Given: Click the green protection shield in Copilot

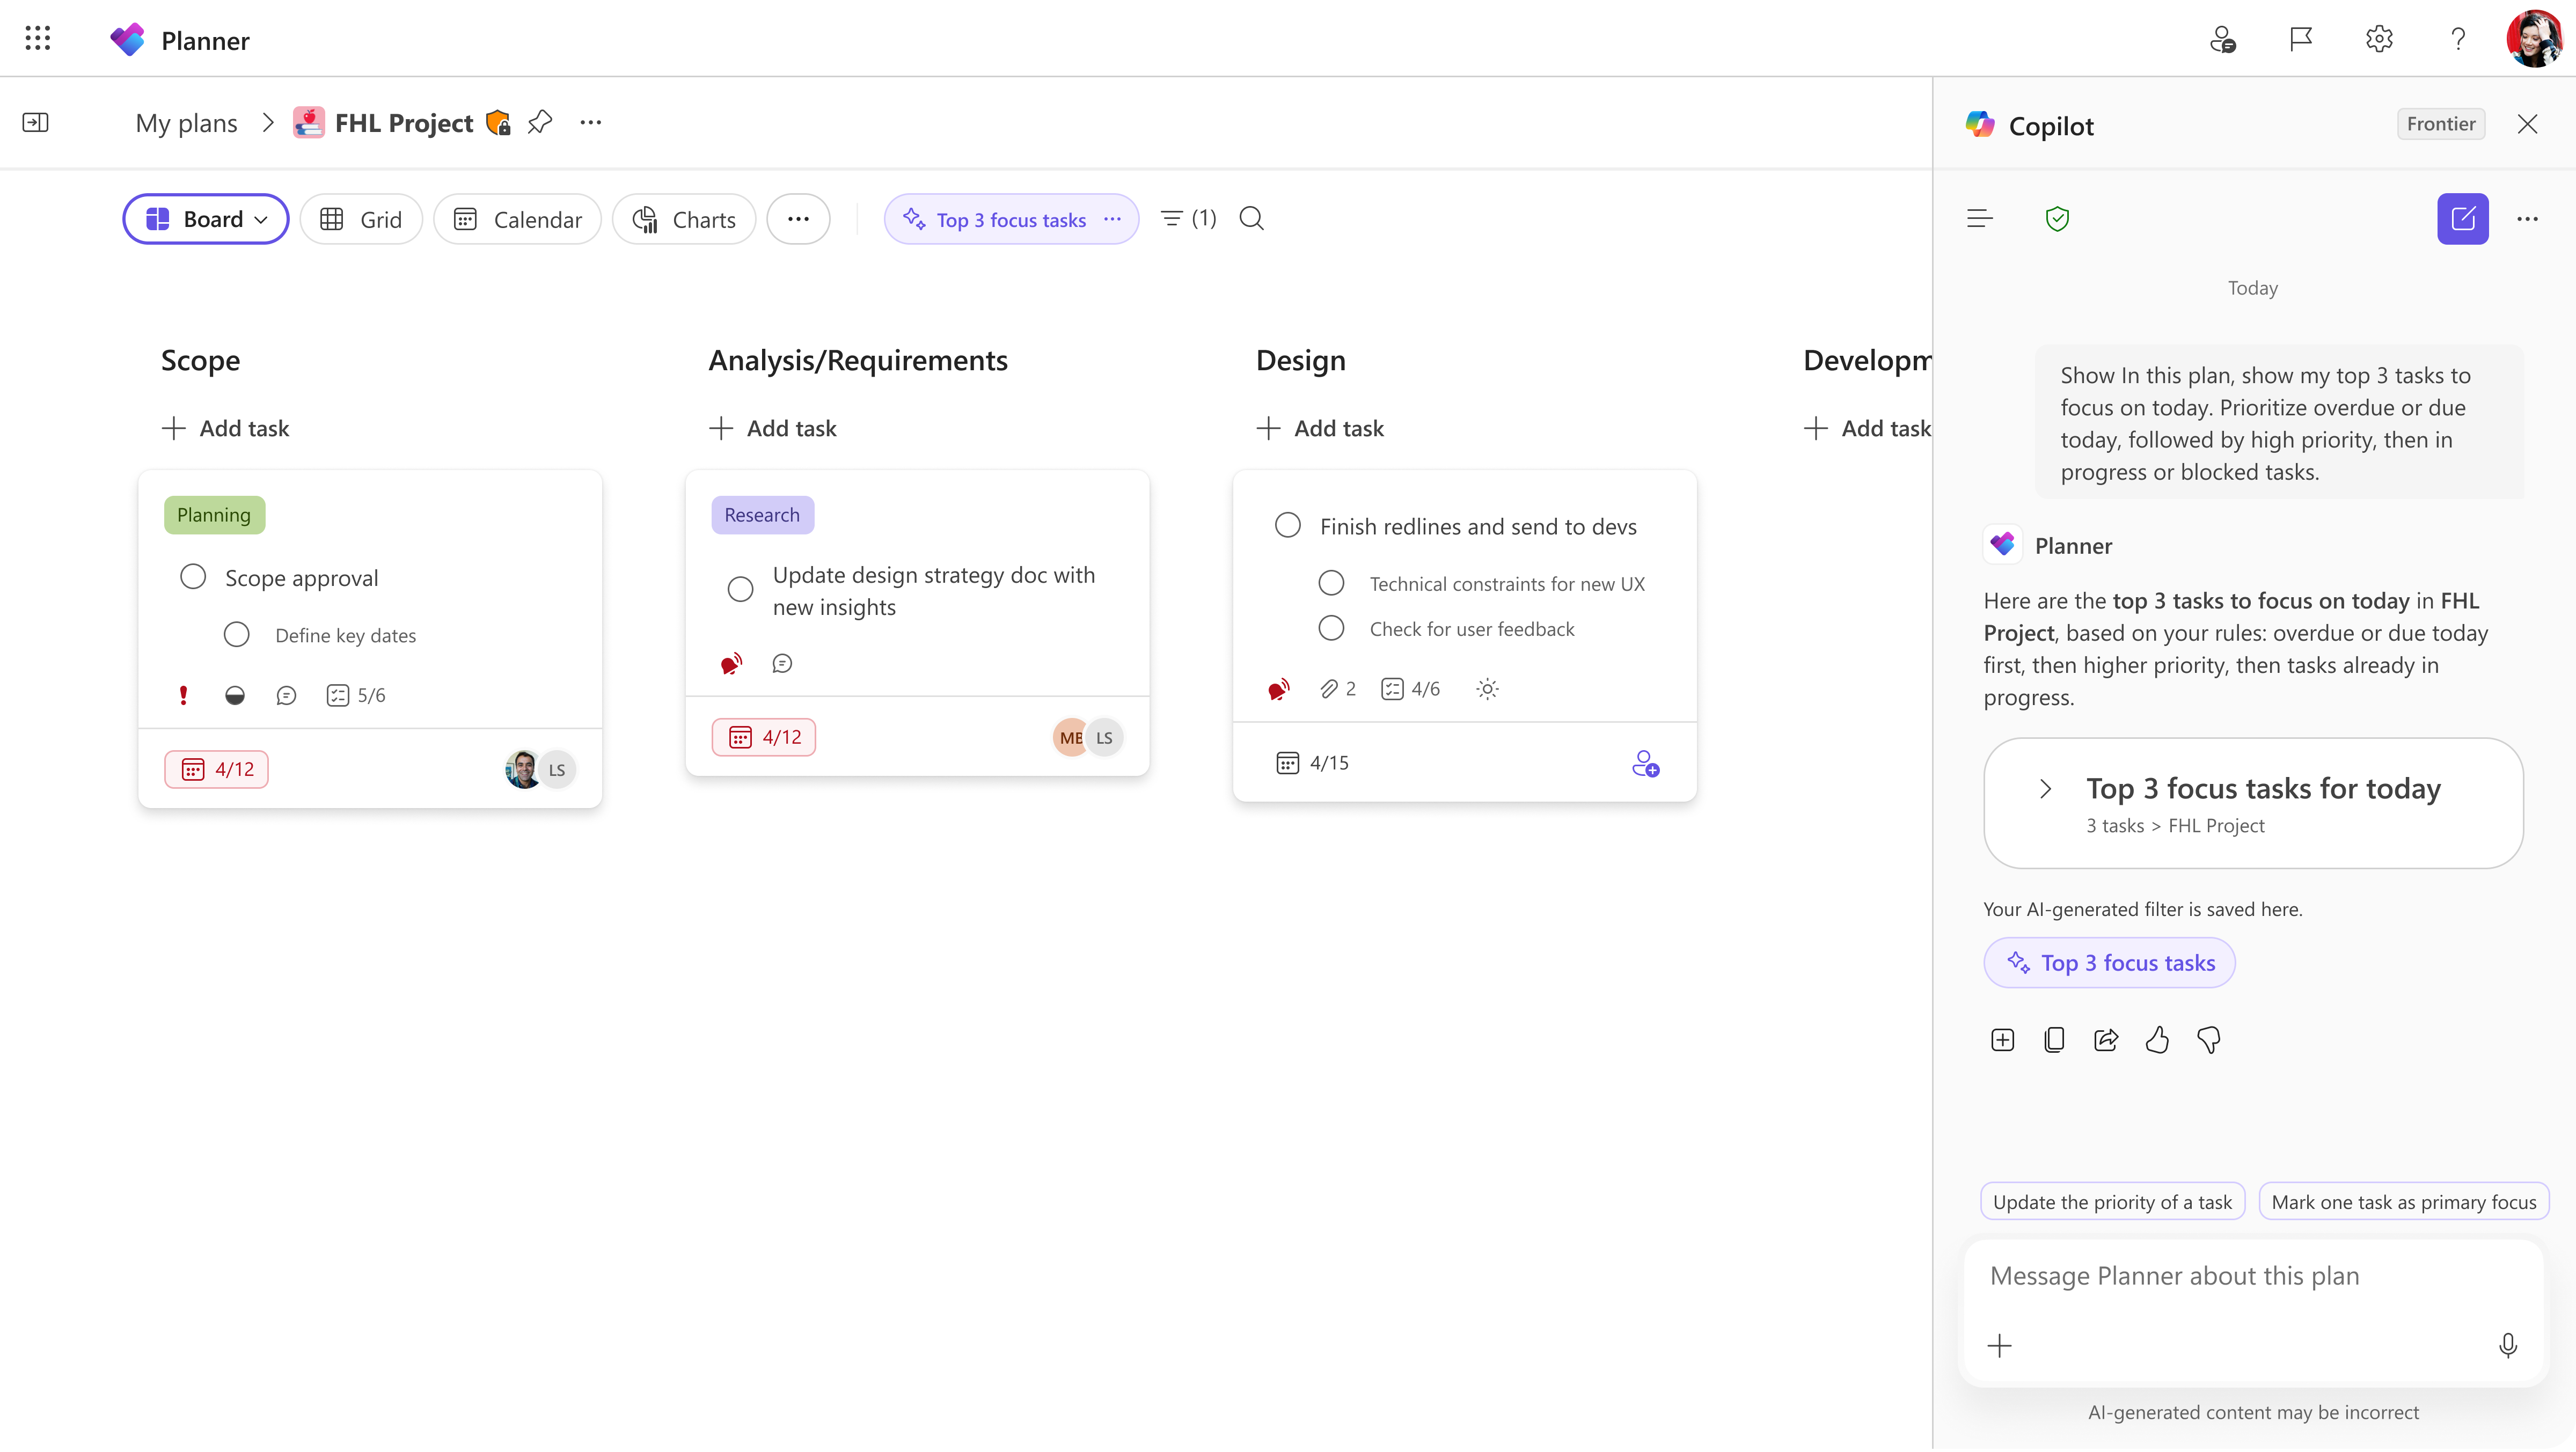Looking at the screenshot, I should [2057, 219].
